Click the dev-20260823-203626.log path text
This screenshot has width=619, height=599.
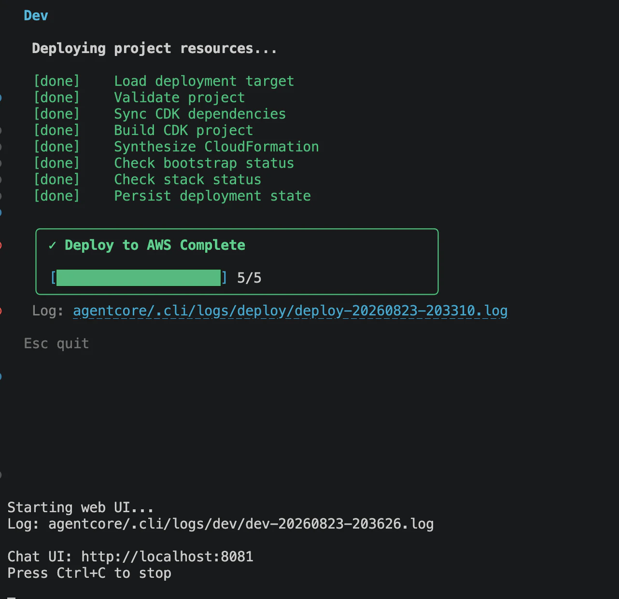point(241,524)
